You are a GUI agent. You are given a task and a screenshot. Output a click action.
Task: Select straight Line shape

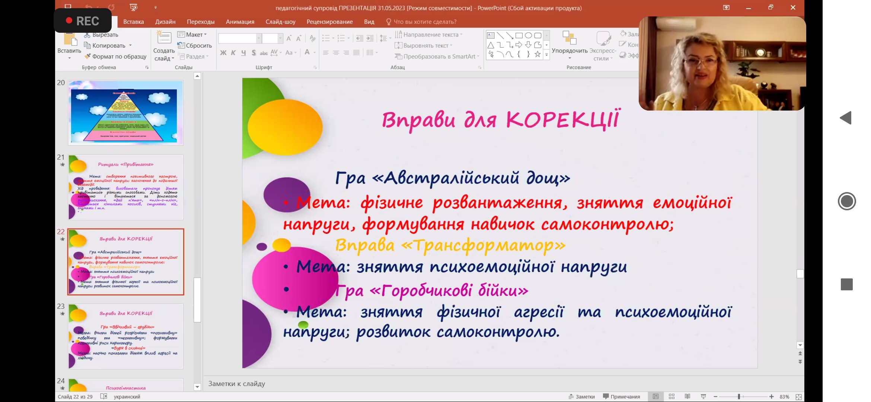tap(500, 36)
